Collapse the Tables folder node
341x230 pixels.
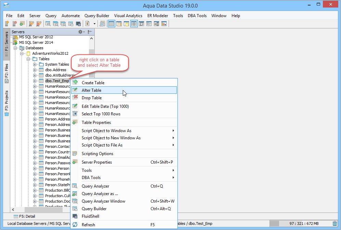28,59
